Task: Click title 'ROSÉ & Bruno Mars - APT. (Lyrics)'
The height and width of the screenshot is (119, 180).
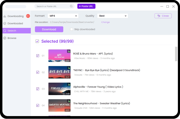Action: [x=93, y=54]
